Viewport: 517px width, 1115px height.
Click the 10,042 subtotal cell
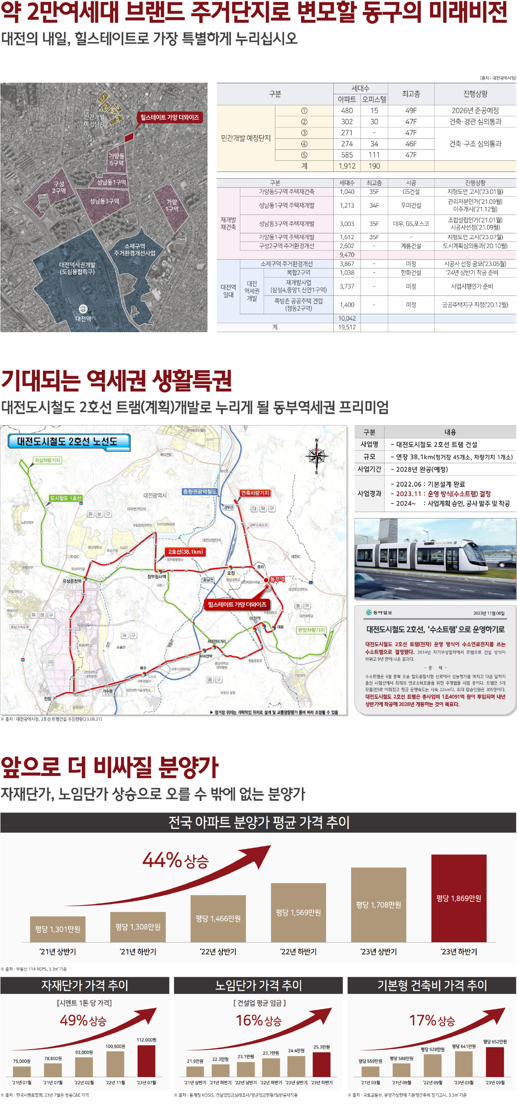(347, 318)
